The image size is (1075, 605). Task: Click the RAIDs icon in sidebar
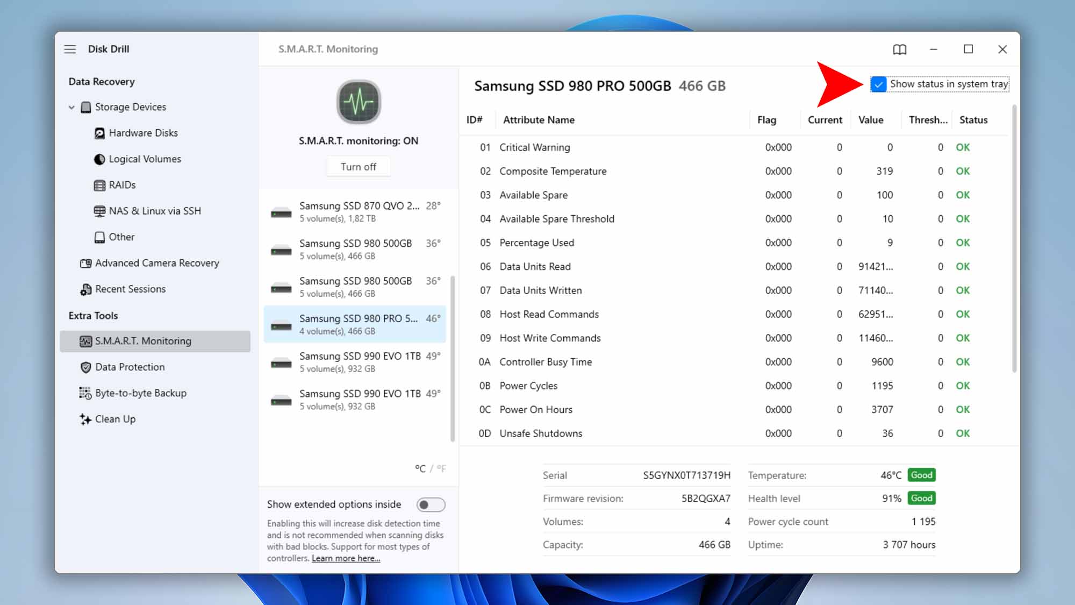click(100, 185)
